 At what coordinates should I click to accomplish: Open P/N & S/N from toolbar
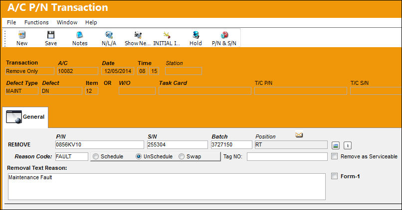tap(224, 35)
